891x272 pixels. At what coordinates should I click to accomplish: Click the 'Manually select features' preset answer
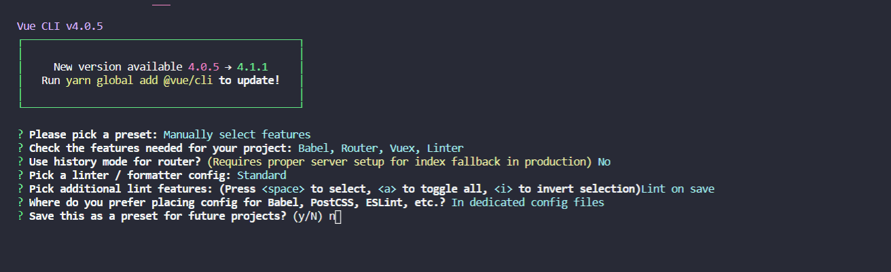tap(236, 134)
